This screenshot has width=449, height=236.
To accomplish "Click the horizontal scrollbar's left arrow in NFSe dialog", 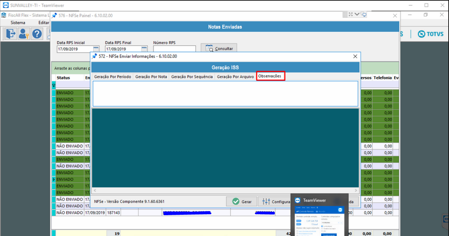I will coord(95,191).
